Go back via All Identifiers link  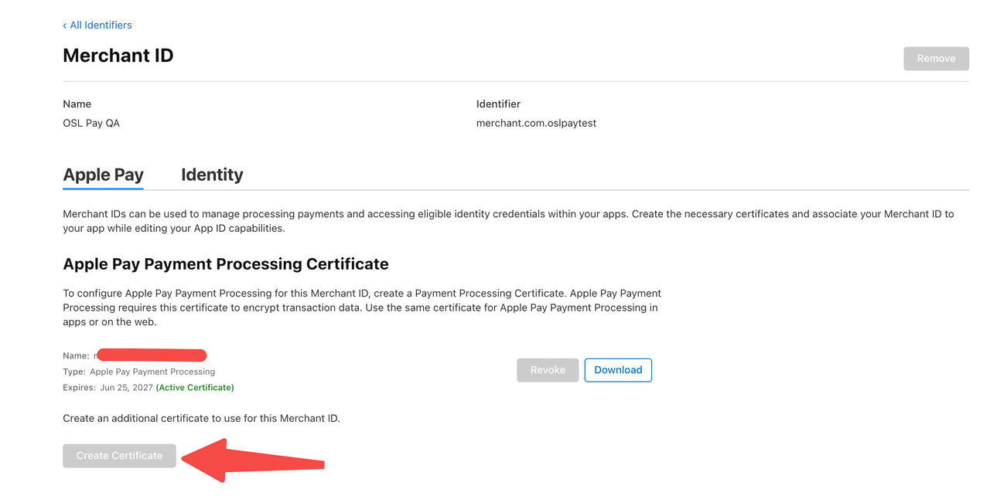[97, 25]
